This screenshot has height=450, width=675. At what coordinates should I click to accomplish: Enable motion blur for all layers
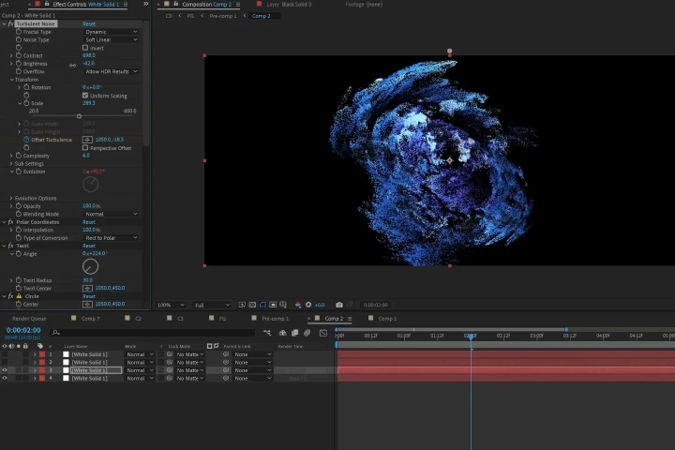[307, 333]
